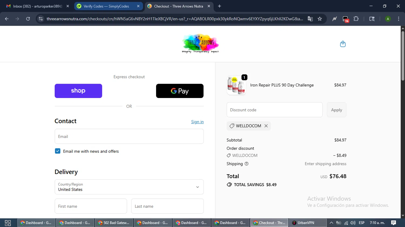
Task: Click the First name field
Action: point(91,206)
